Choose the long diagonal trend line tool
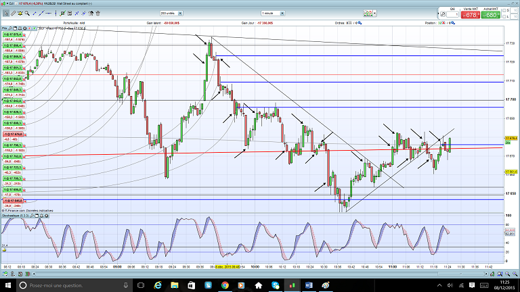This screenshot has height=292, width=520. coord(41,14)
